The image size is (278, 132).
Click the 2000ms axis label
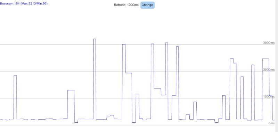pyautogui.click(x=269, y=70)
